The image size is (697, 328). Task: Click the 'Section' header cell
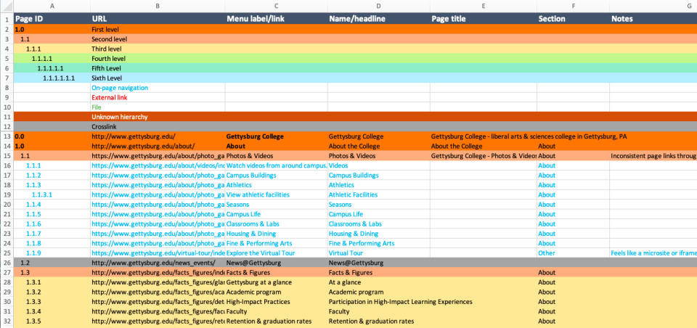(574, 19)
